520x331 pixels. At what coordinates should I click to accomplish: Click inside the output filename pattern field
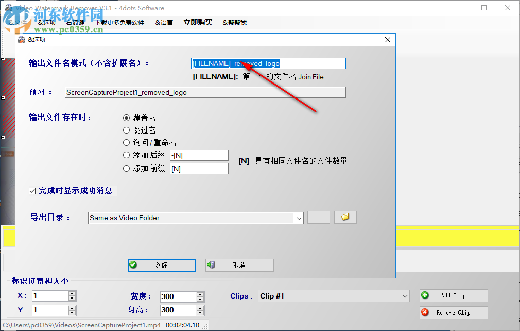(268, 63)
